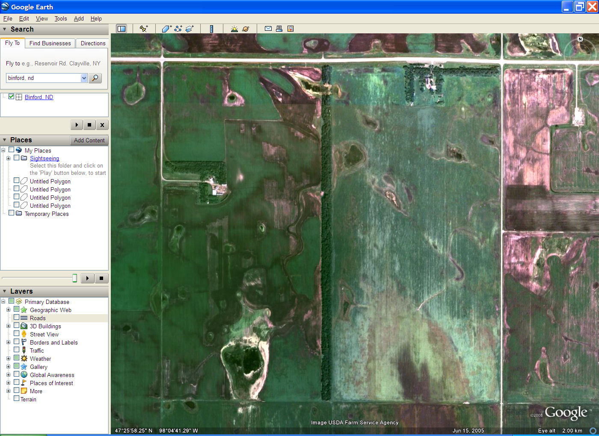Image resolution: width=599 pixels, height=436 pixels.
Task: Select the Fly To tab
Action: [x=12, y=43]
